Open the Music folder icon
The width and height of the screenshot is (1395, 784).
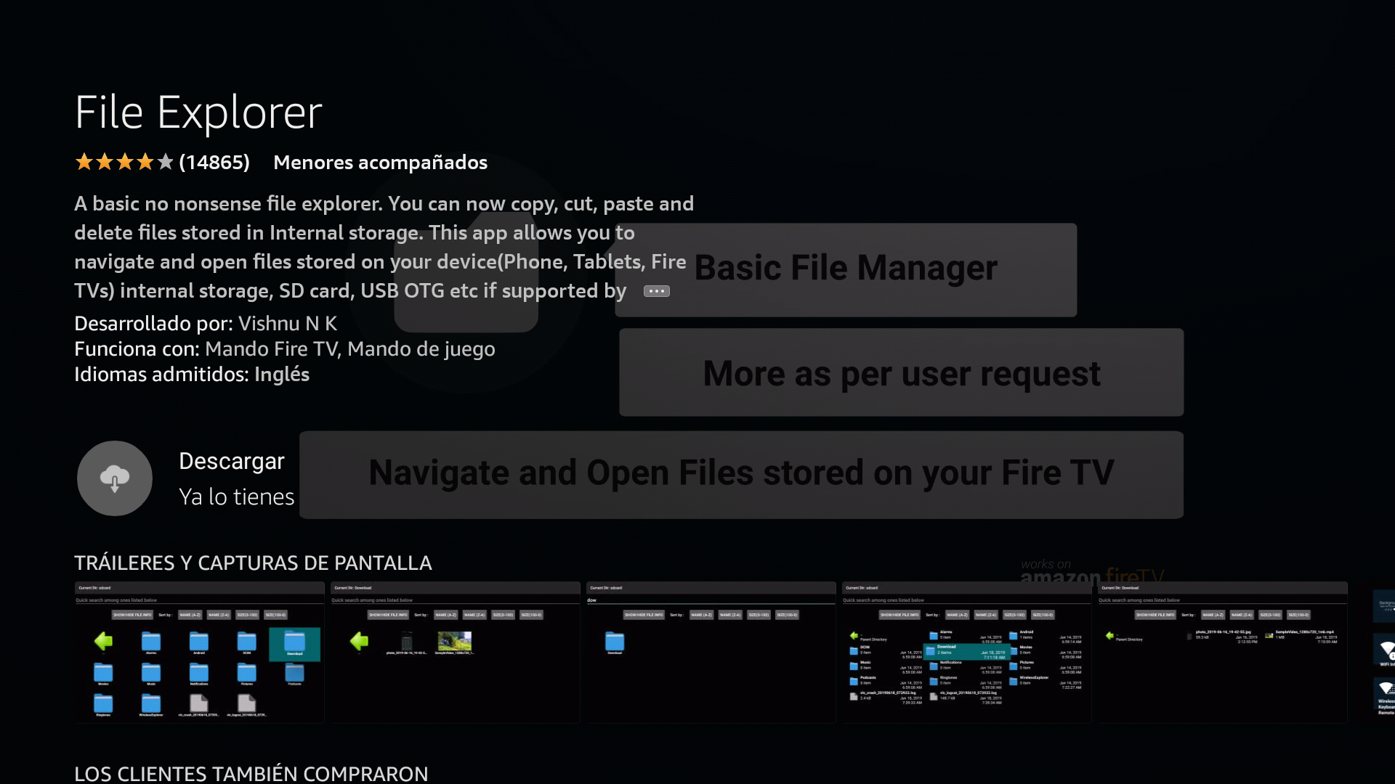(x=151, y=674)
